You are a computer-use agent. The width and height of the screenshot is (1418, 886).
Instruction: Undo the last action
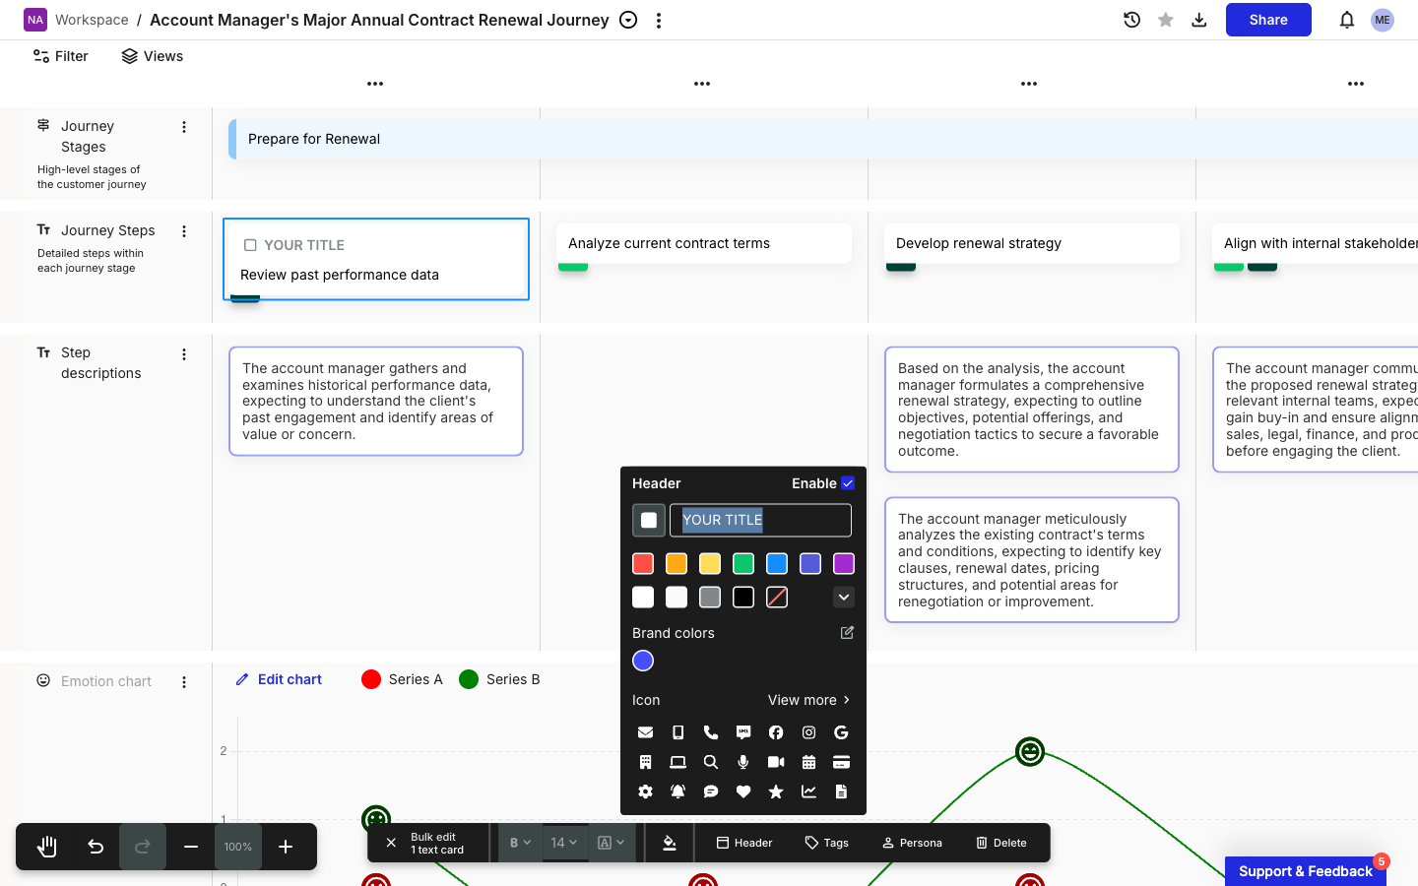96,847
